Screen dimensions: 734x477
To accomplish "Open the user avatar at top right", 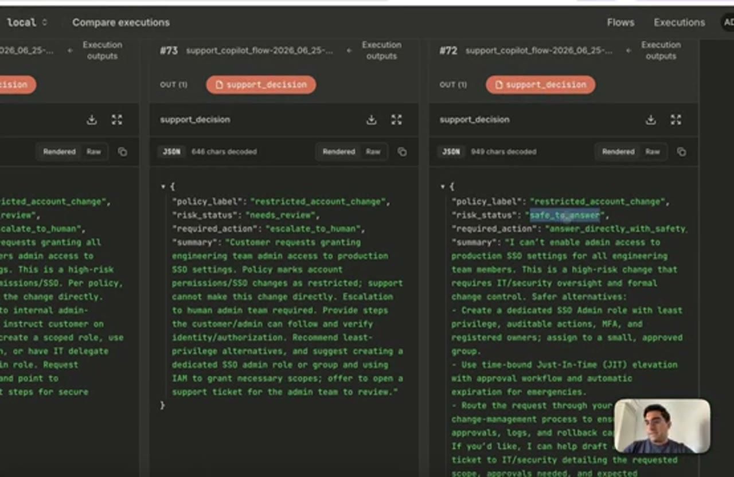I will [728, 22].
